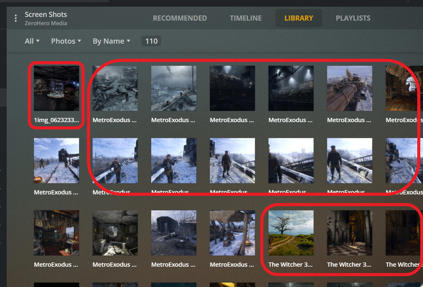
Task: Open MetroExodus thumbnail of snowy camp under canopy
Action: point(232,233)
